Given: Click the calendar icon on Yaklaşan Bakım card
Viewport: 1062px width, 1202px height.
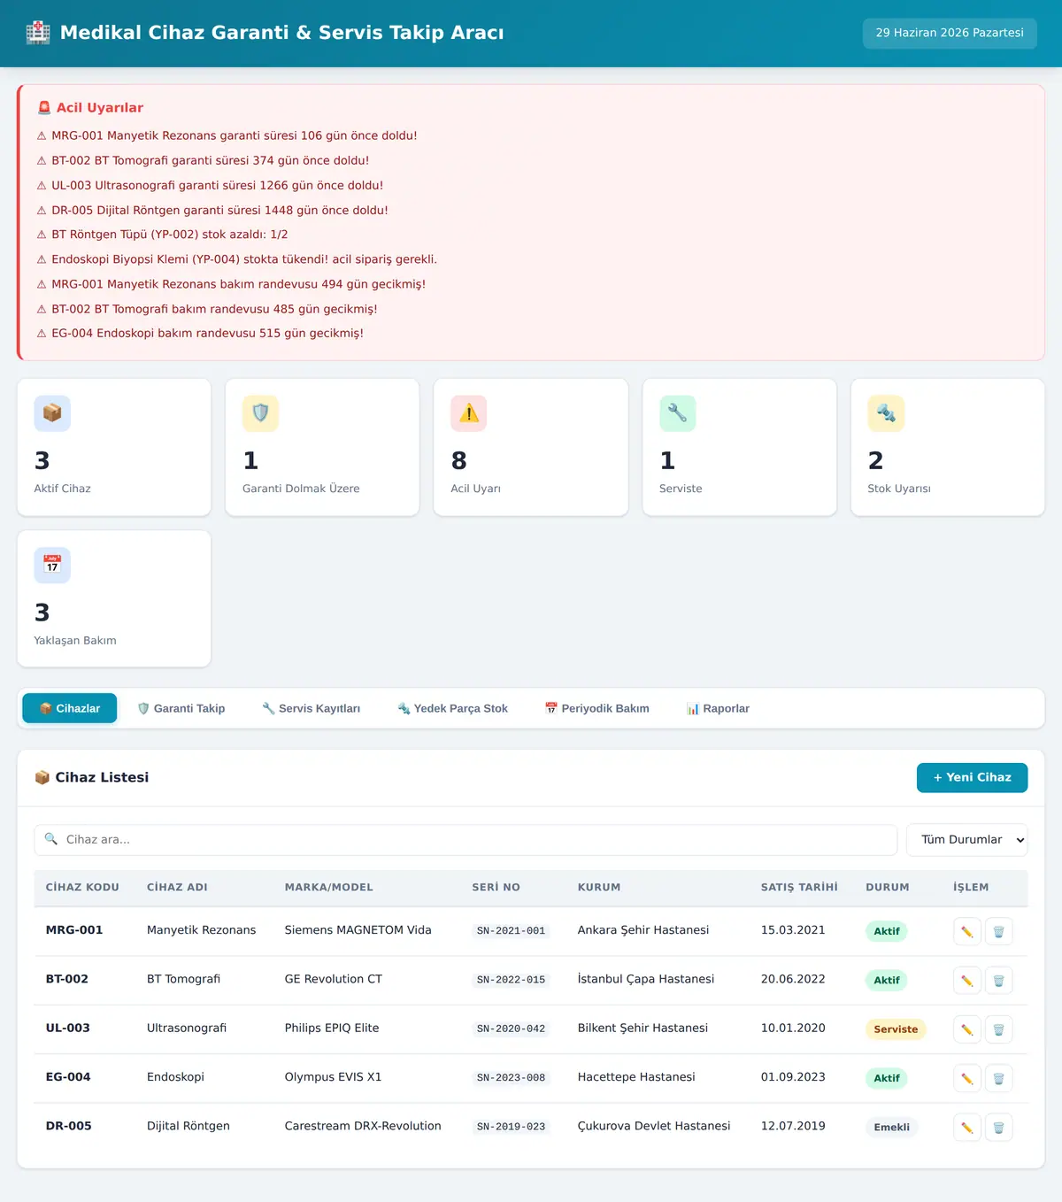Looking at the screenshot, I should point(52,565).
